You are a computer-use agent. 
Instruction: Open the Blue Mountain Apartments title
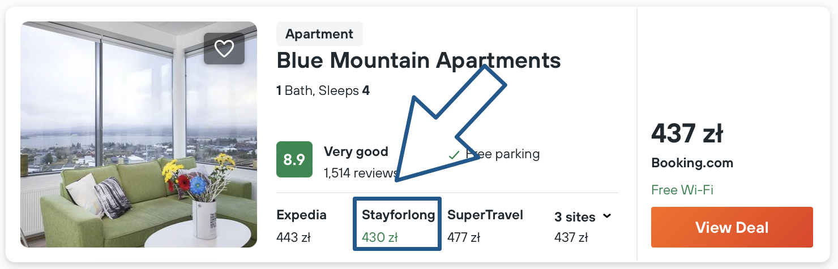(418, 60)
